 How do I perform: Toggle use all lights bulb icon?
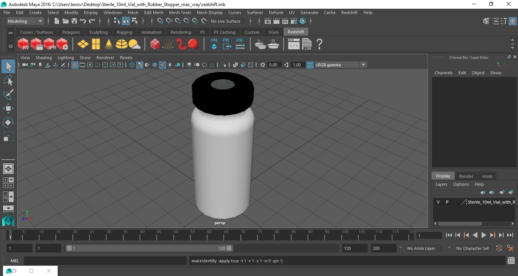click(x=170, y=65)
